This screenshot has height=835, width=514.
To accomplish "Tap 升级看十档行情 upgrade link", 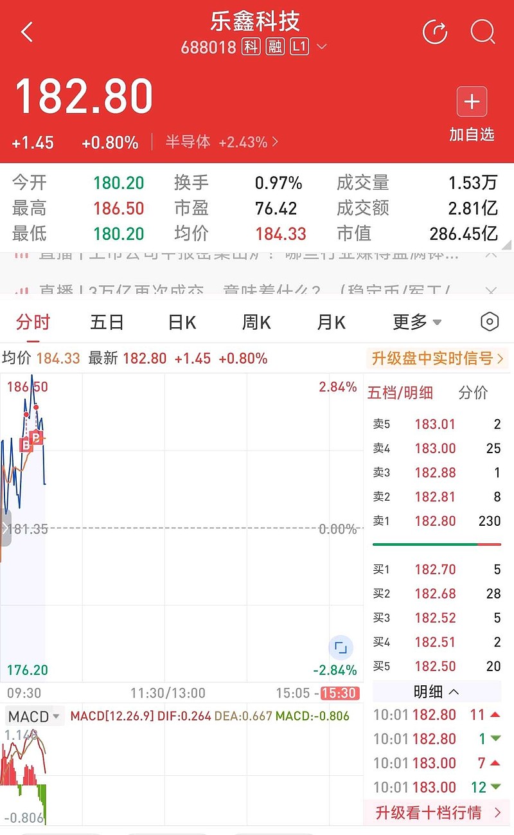I will tap(438, 813).
